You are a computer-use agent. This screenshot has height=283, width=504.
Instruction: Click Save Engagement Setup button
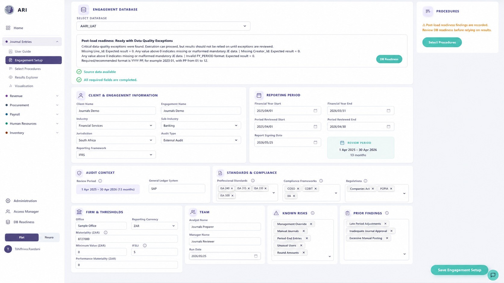click(459, 270)
